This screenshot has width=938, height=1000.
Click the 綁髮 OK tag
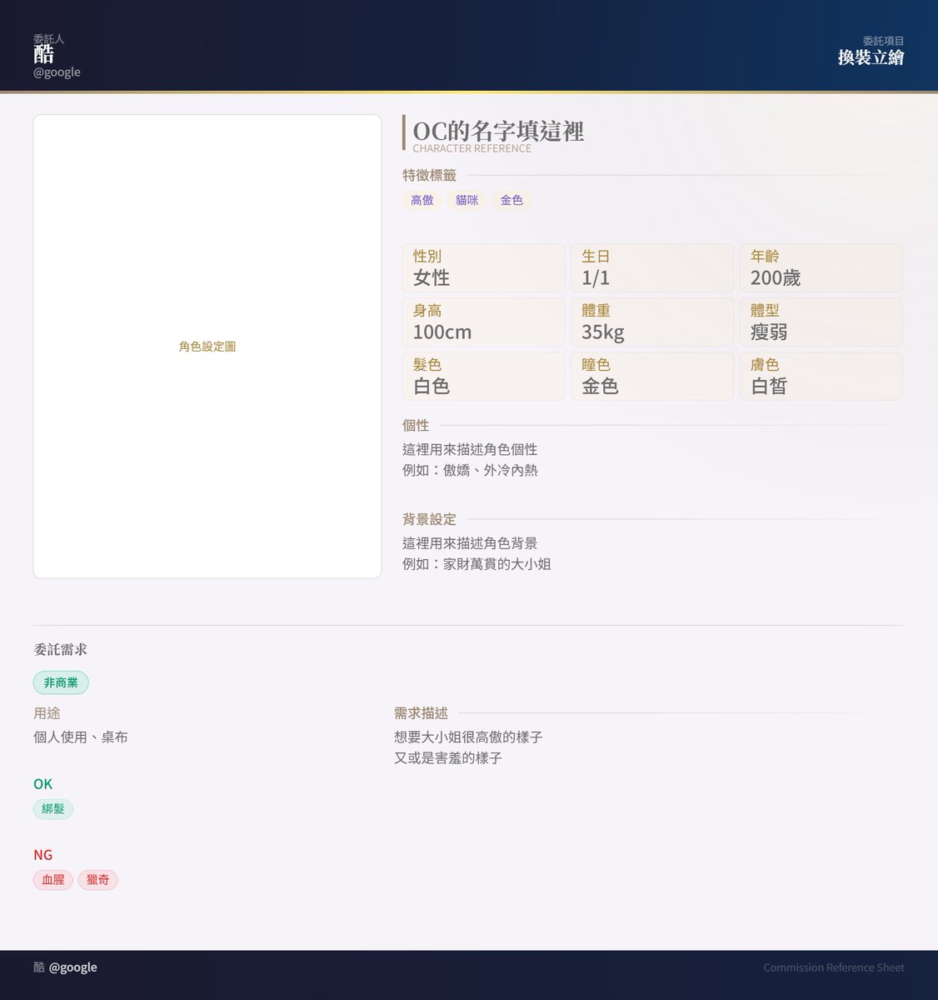tap(53, 809)
